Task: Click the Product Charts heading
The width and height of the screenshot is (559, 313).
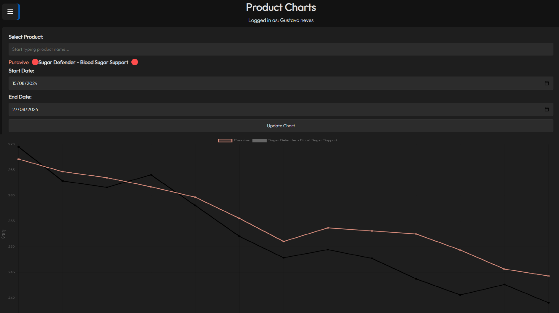Action: (x=281, y=7)
